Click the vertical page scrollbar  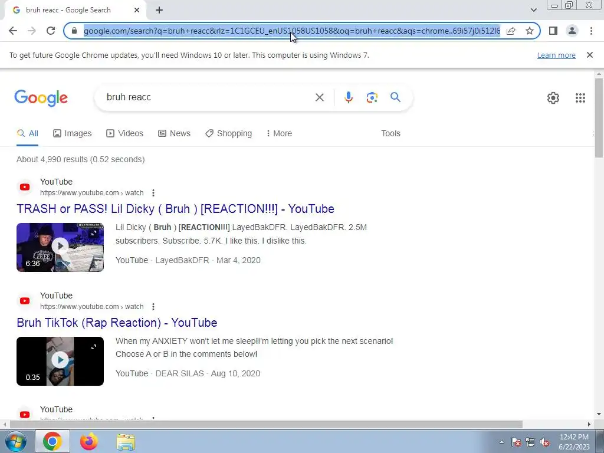click(599, 118)
